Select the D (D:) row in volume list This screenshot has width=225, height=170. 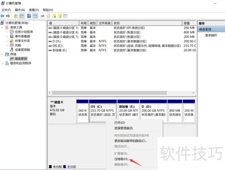[122, 41]
